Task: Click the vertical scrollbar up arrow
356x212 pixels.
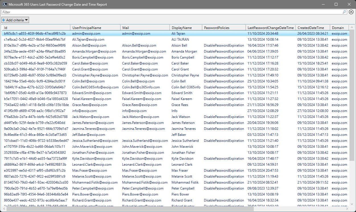Action: [x=351, y=28]
